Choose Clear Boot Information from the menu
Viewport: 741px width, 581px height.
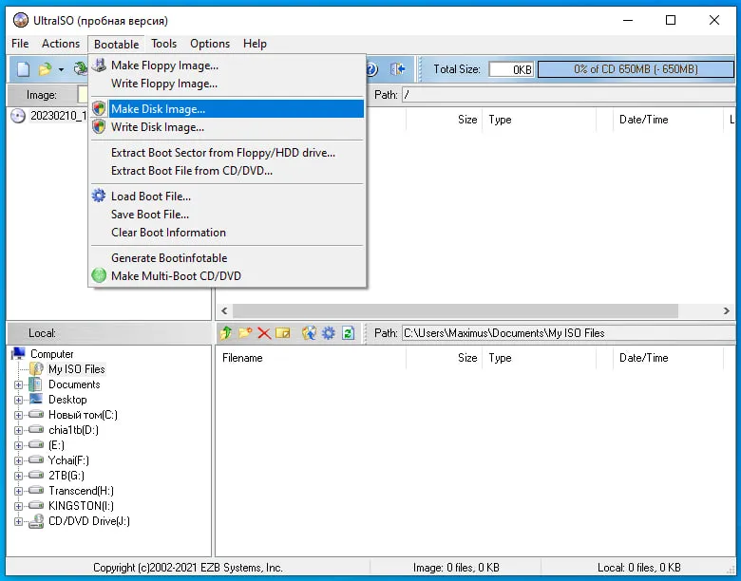[227, 233]
